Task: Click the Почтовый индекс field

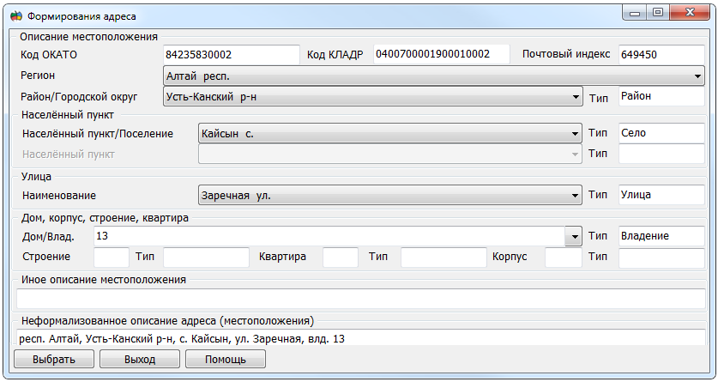Action: pyautogui.click(x=661, y=55)
